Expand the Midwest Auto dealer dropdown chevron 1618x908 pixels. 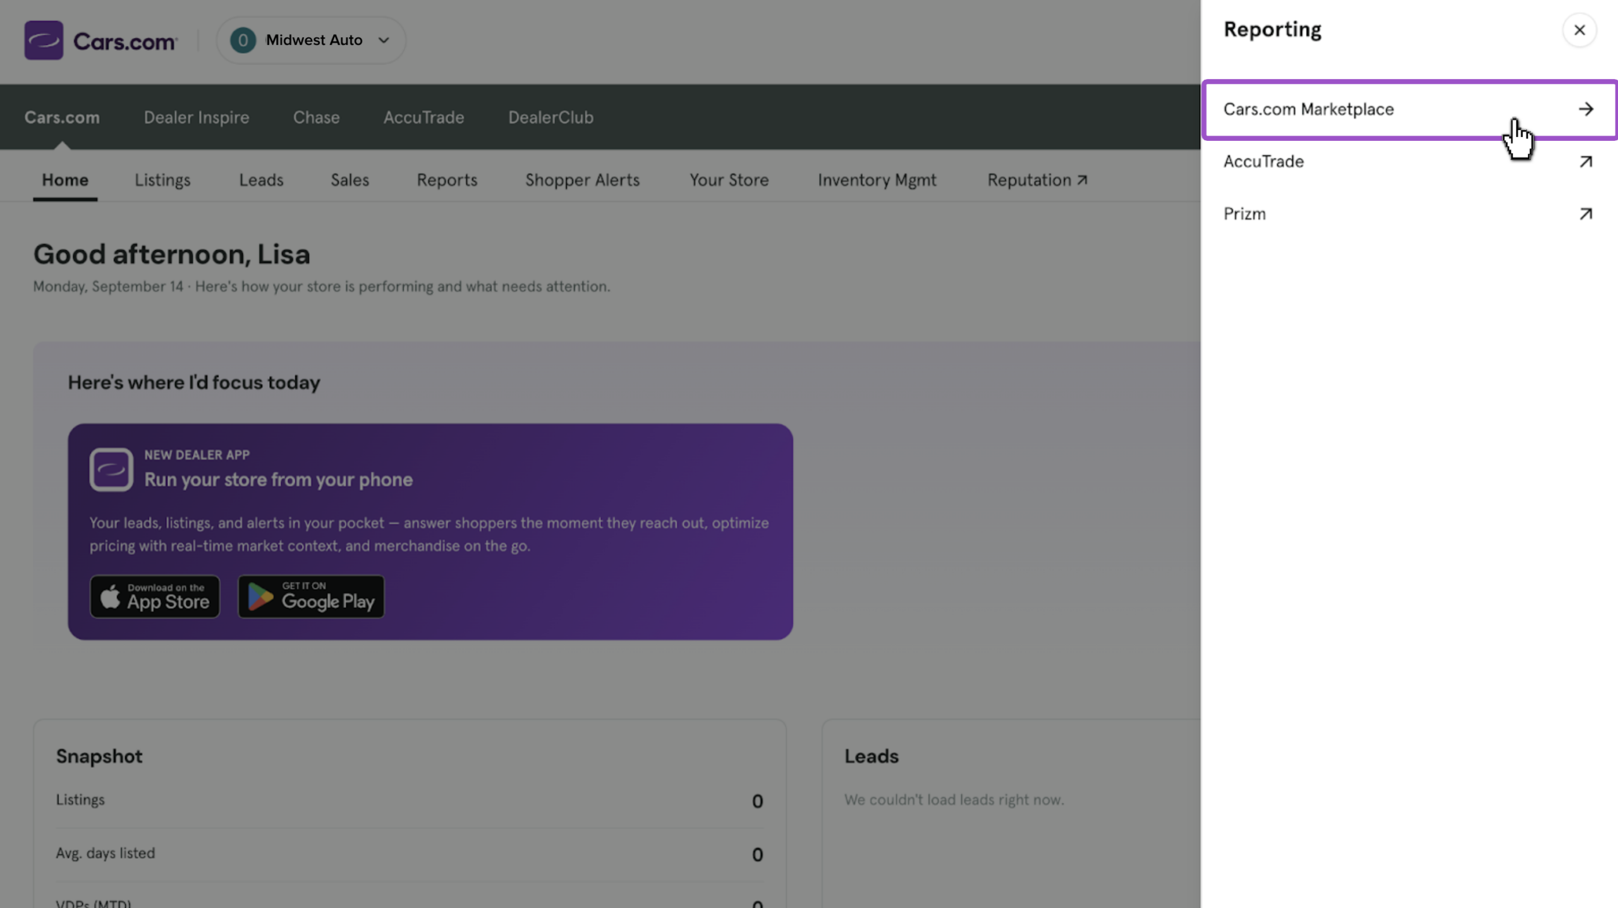tap(384, 40)
